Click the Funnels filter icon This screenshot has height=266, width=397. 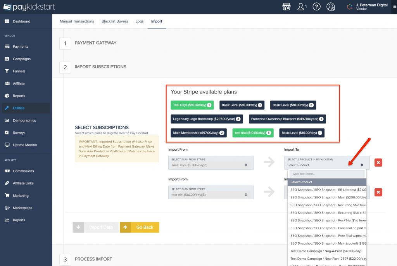(7, 71)
